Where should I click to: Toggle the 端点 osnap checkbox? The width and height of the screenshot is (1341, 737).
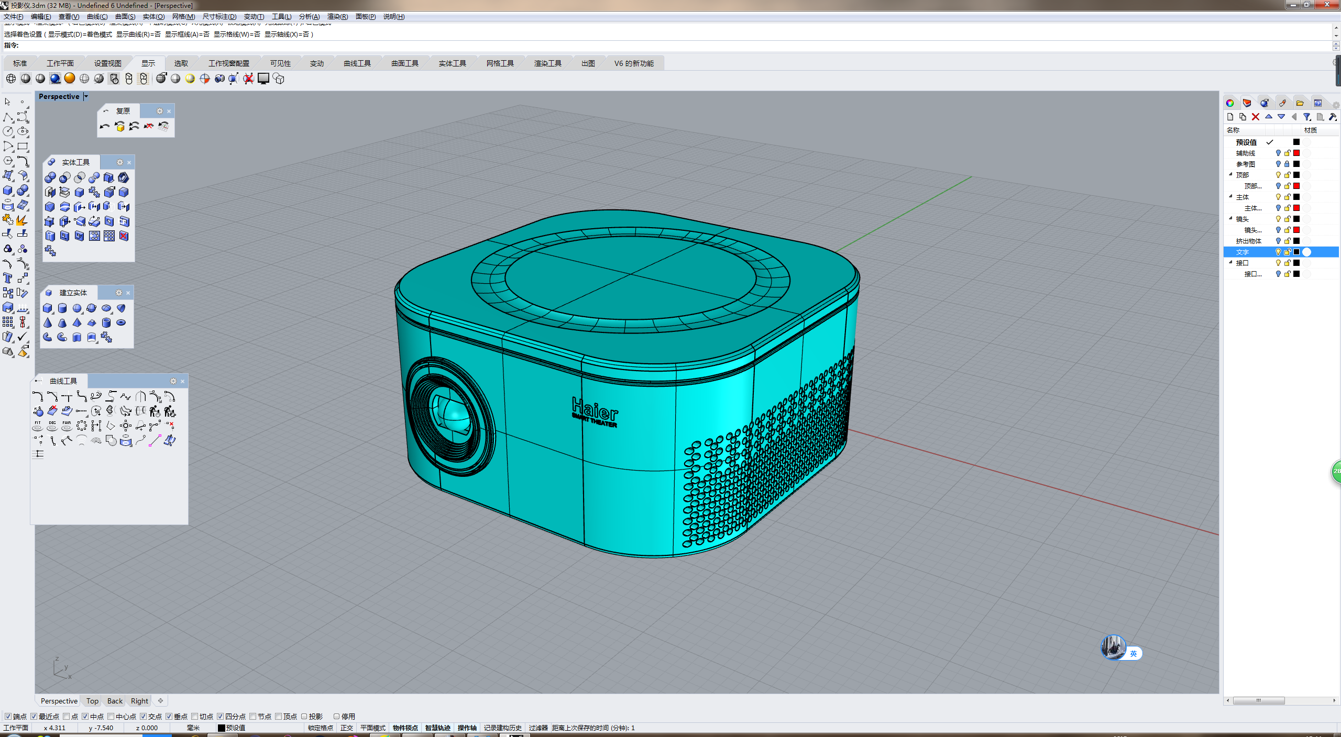(x=8, y=716)
